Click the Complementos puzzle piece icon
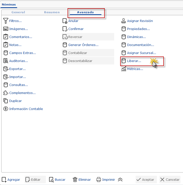This screenshot has height=185, width=183. point(6,93)
